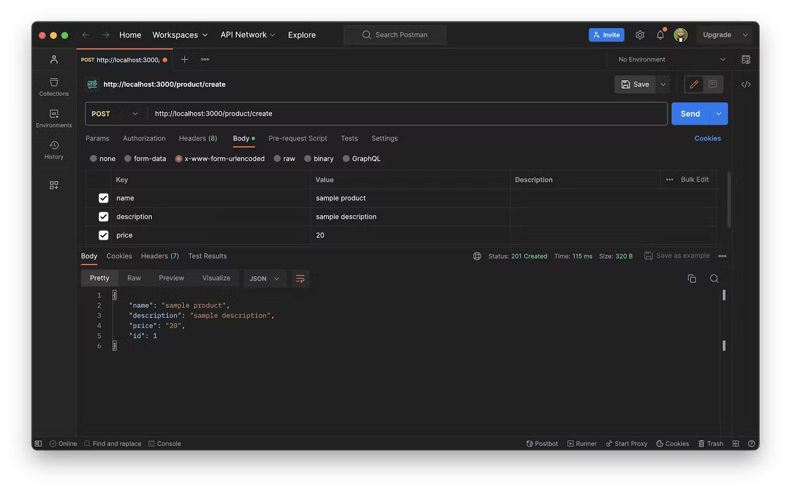Screen dimensions: 791x492
Task: Open the Collections sidebar panel
Action: tap(54, 87)
